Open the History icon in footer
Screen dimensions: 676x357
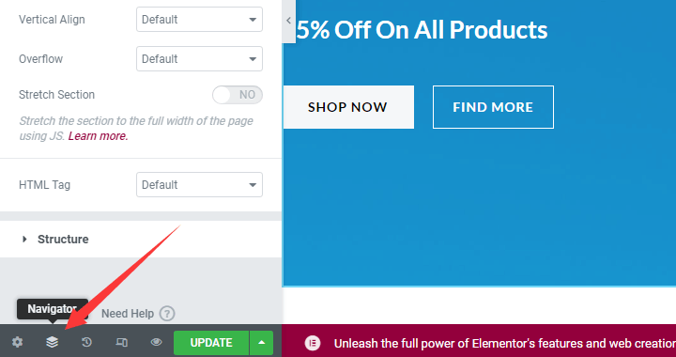click(86, 342)
